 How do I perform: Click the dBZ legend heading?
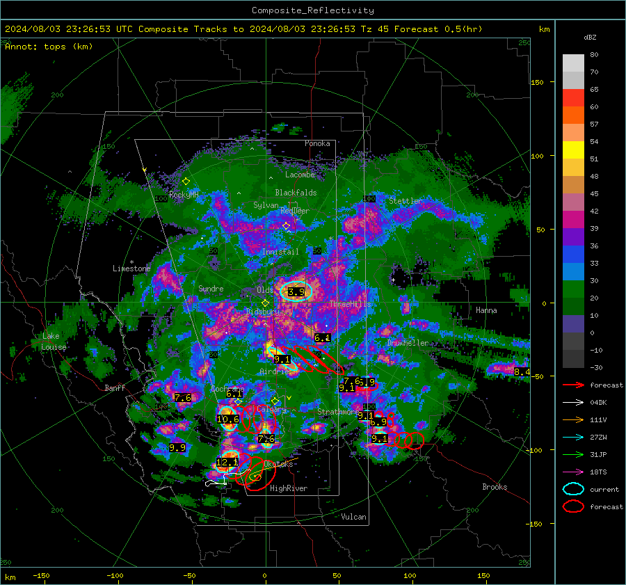tap(590, 38)
